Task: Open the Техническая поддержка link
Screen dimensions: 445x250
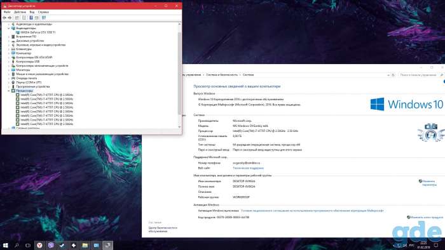Action: [248, 168]
